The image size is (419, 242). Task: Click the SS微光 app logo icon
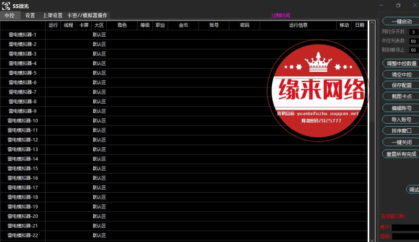[x=6, y=6]
